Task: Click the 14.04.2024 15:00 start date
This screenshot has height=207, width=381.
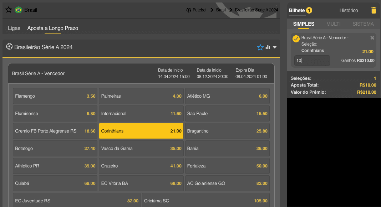Action: click(174, 77)
